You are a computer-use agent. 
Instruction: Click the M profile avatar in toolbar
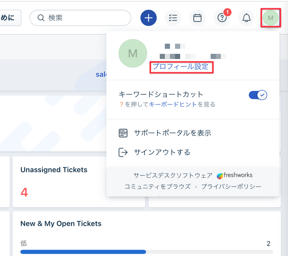point(270,18)
